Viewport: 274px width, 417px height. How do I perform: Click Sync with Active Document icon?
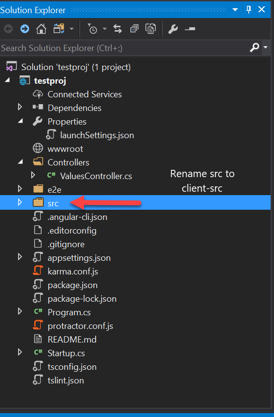pyautogui.click(x=118, y=29)
